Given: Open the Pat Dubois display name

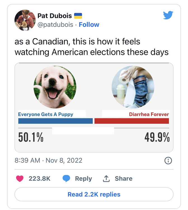Looking at the screenshot, I should point(55,16).
